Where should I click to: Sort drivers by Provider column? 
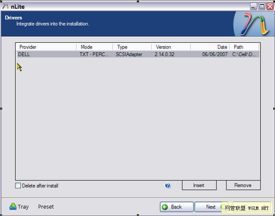(46, 47)
